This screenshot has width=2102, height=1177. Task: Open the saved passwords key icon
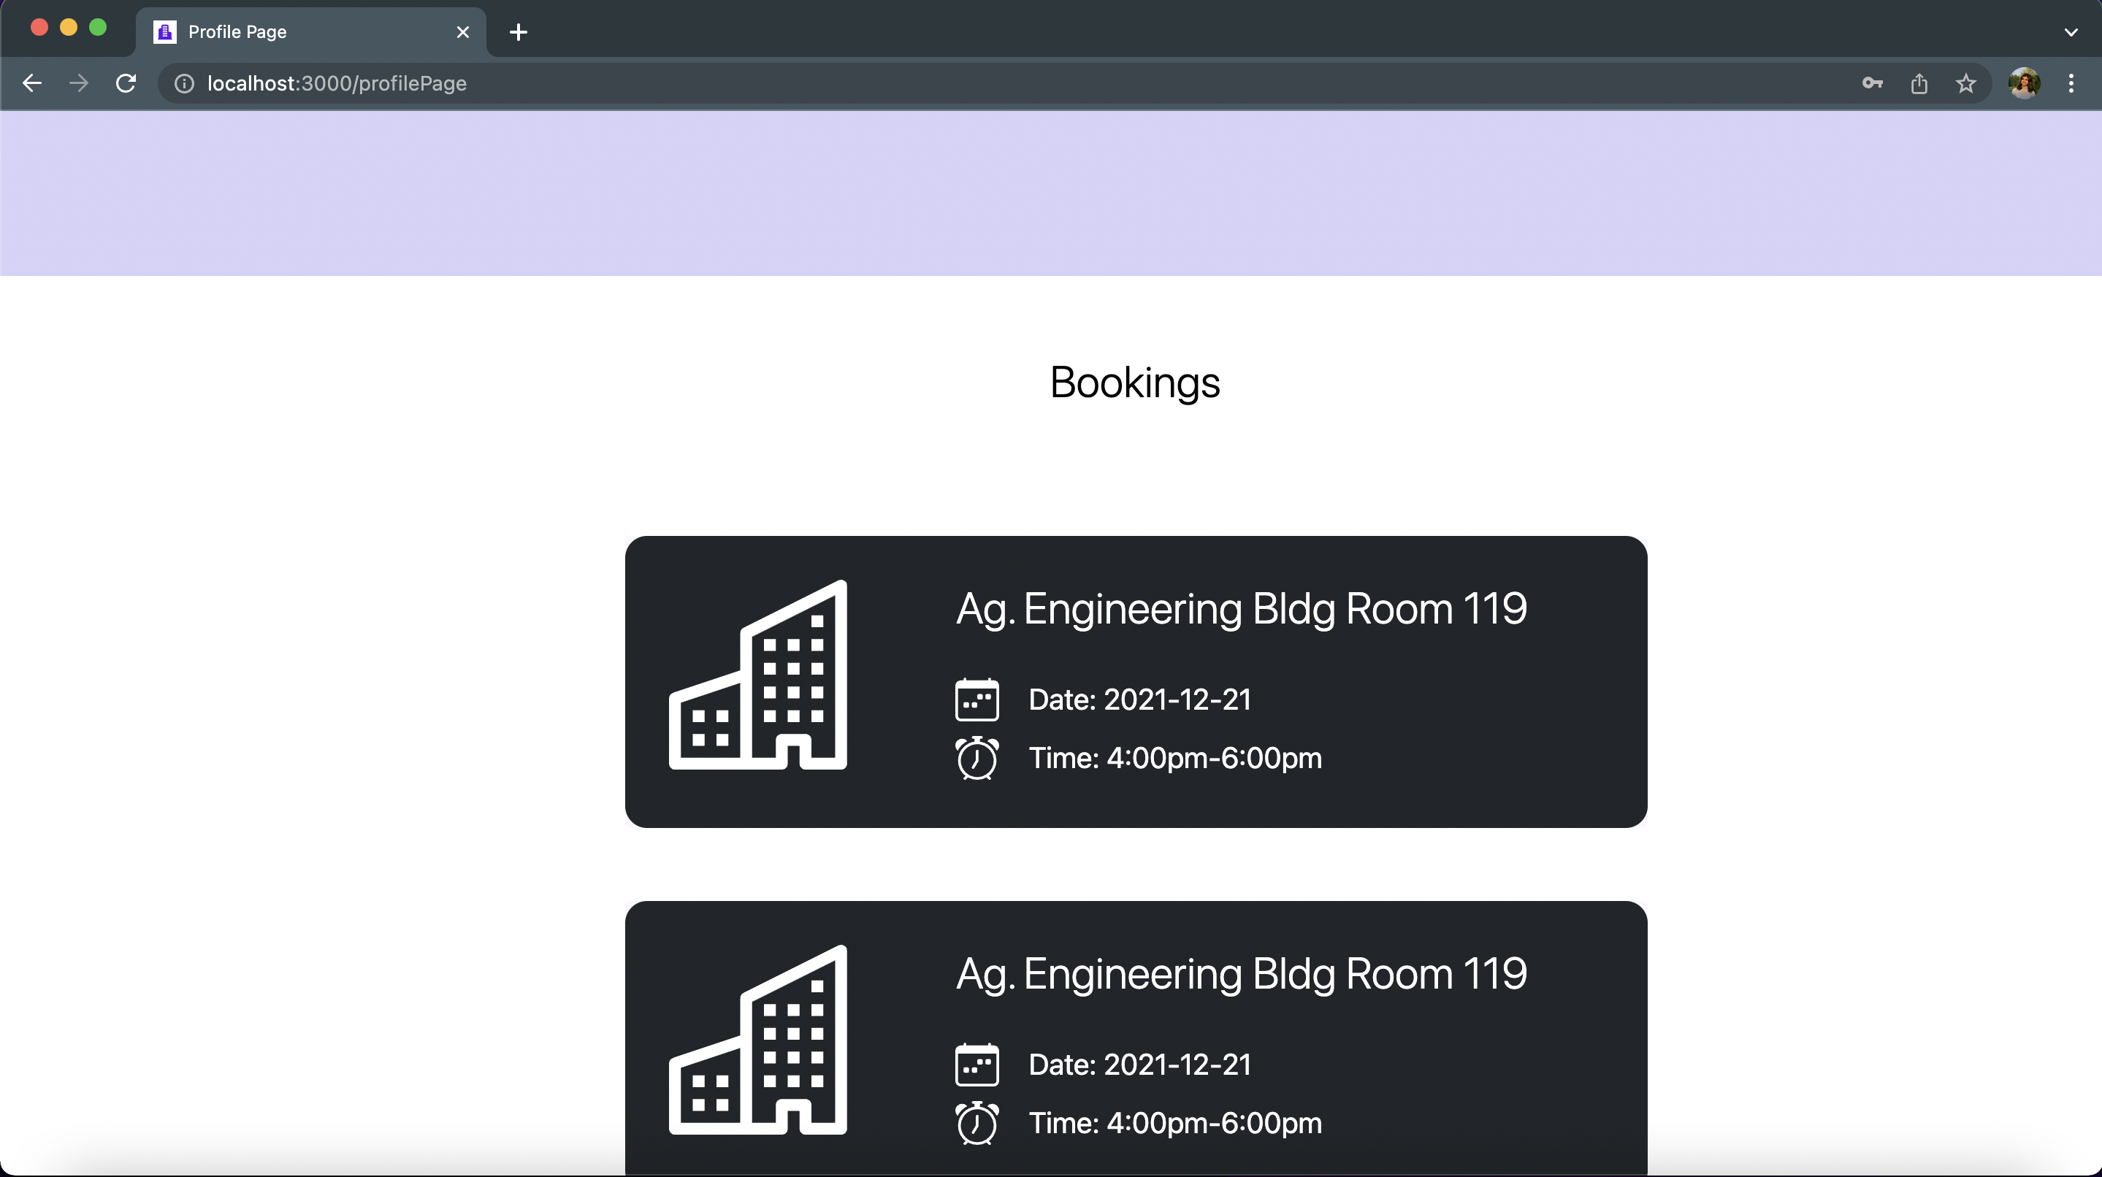(x=1873, y=83)
